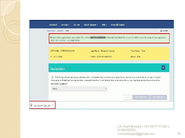The image size is (185, 138).
Task: Click FILE WITH DSC button
Action: [141, 97]
